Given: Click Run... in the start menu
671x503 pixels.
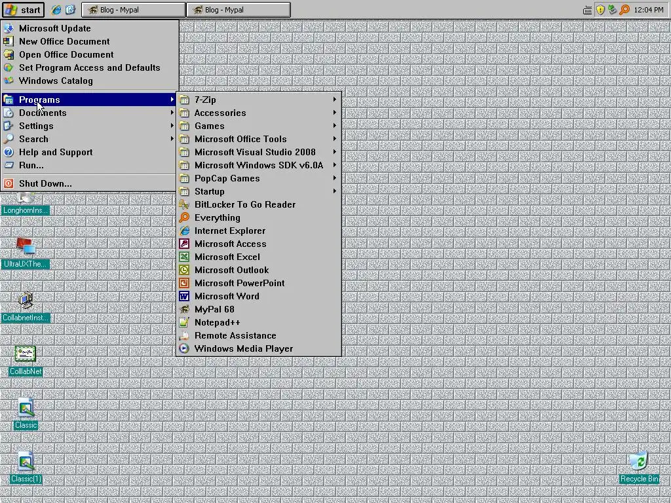Looking at the screenshot, I should (89, 165).
